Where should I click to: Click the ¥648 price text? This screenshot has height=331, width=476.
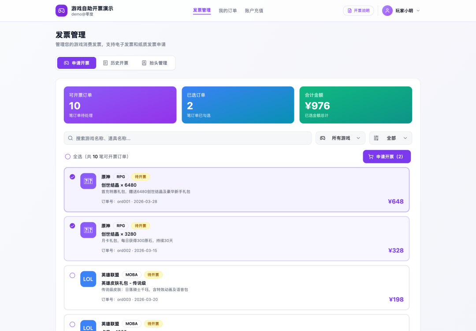pos(395,202)
